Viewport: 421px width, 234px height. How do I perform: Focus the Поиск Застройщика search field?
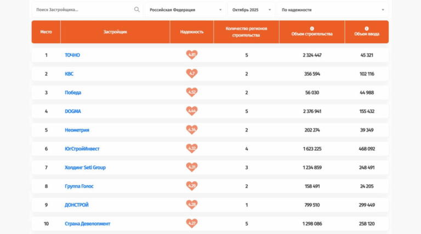coord(82,9)
